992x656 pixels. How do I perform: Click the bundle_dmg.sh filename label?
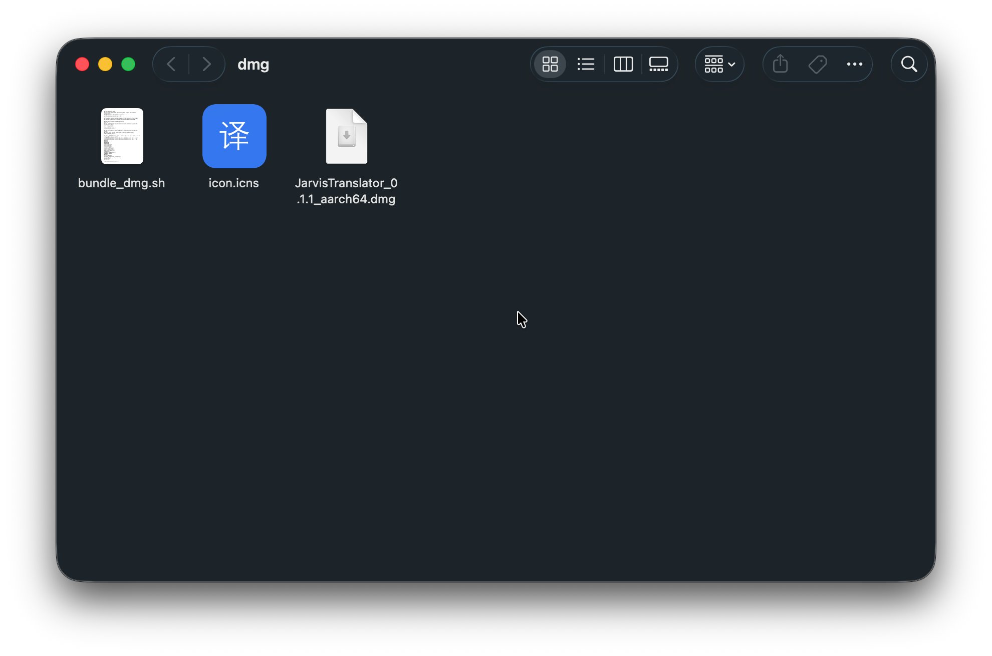point(121,183)
